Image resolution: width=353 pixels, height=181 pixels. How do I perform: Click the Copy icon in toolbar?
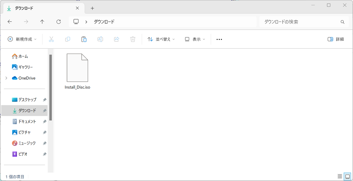(x=68, y=39)
